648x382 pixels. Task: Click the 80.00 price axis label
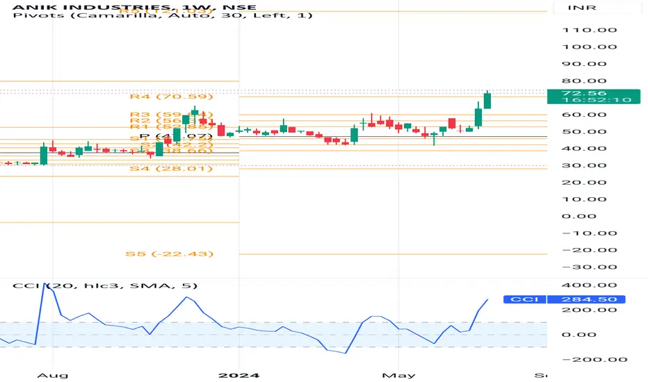point(584,81)
